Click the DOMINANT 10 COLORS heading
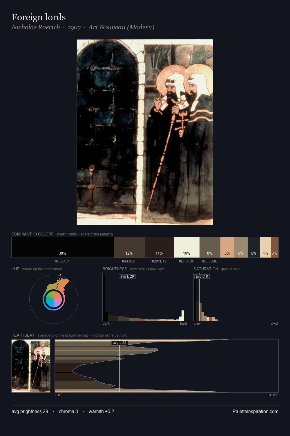The height and width of the screenshot is (436, 290). [32, 234]
